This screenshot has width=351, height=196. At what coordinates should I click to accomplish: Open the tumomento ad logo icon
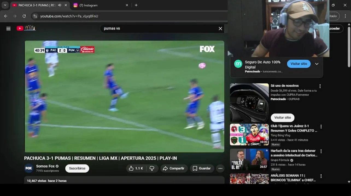(x=238, y=64)
